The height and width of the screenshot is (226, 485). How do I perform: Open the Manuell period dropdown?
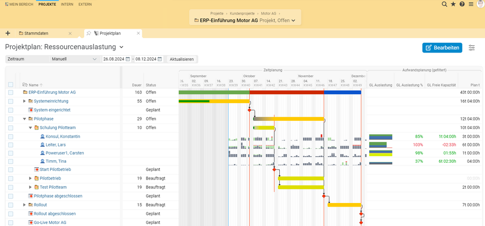74,59
